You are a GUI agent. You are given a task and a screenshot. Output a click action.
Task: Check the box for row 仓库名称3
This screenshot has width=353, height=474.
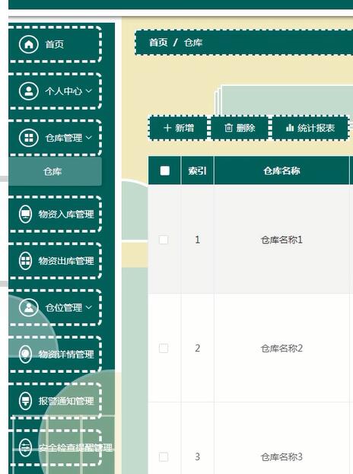pyautogui.click(x=164, y=457)
